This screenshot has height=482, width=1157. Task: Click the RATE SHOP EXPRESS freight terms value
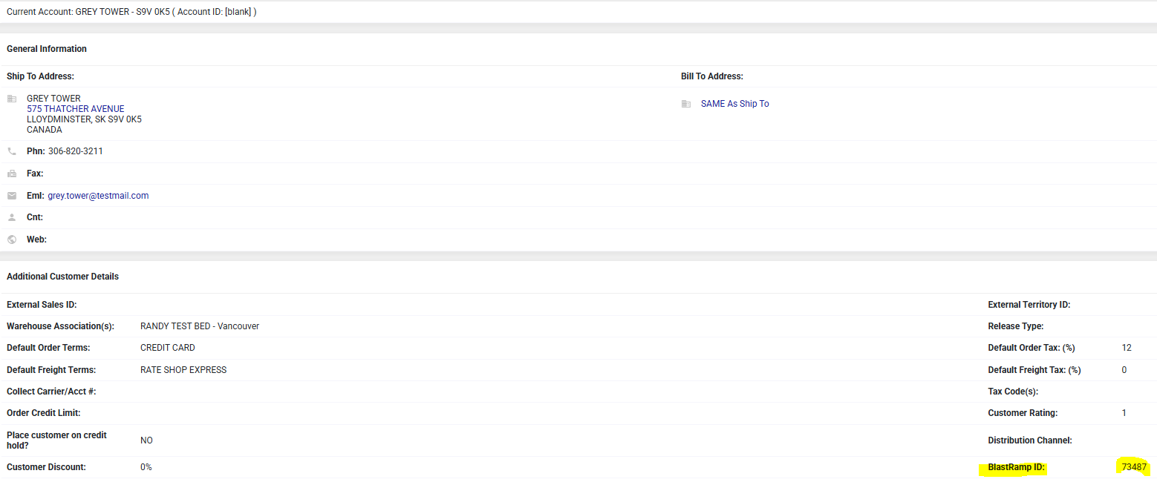tap(183, 370)
